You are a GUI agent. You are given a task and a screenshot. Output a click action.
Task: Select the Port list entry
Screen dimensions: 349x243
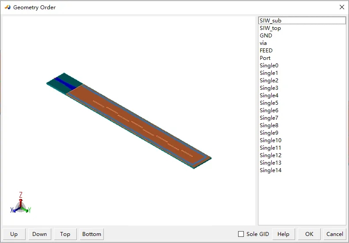[x=302, y=58]
